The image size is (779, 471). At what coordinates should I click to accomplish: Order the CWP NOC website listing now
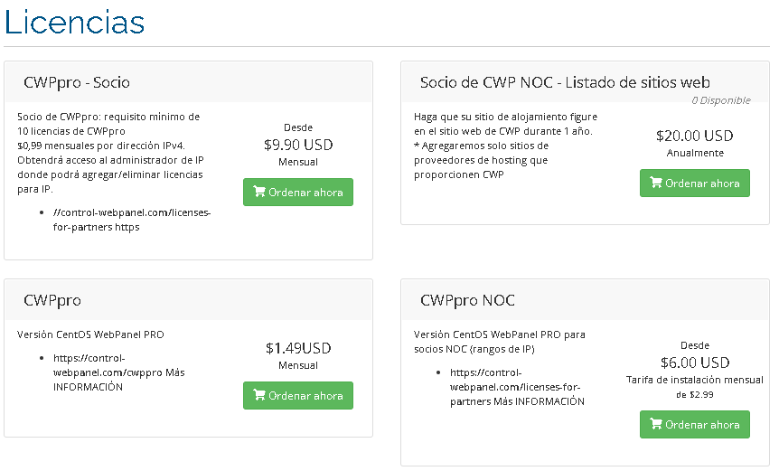(x=695, y=184)
